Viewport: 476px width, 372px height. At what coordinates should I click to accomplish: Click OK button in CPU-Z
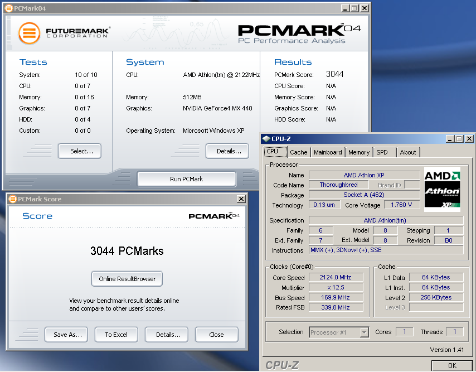click(x=453, y=366)
